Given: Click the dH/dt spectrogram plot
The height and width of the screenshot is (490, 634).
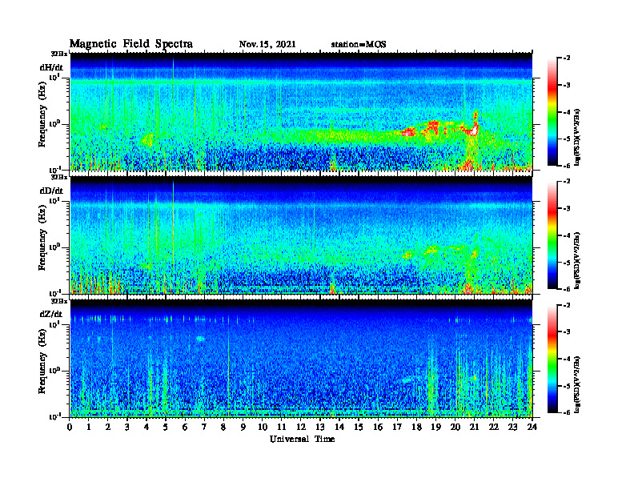Looking at the screenshot, I should pos(301,111).
